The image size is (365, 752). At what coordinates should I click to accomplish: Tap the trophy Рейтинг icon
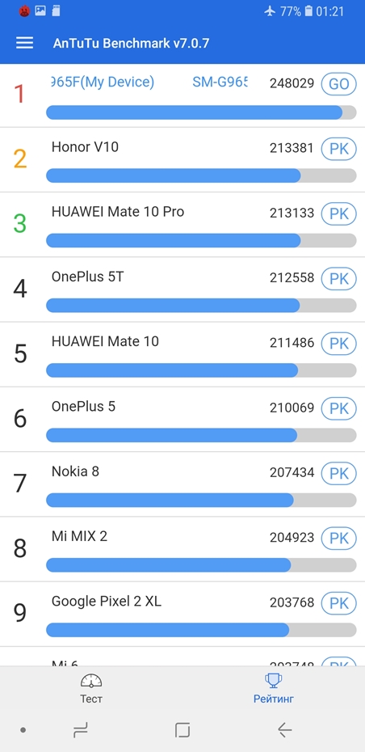pyautogui.click(x=274, y=681)
